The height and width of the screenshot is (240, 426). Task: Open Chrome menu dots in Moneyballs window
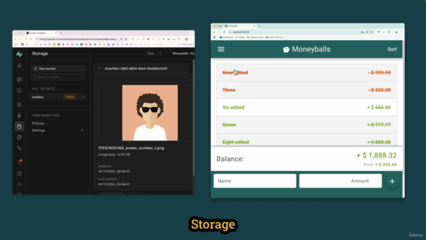pos(401,32)
